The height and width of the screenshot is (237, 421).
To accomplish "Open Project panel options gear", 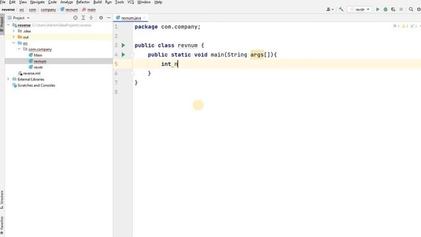I will tap(101, 18).
